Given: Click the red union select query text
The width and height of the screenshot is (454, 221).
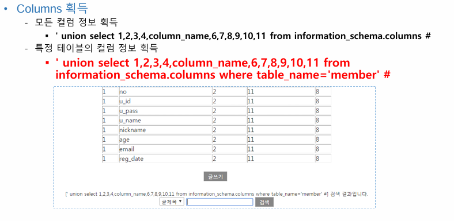Looking at the screenshot, I should (x=223, y=69).
